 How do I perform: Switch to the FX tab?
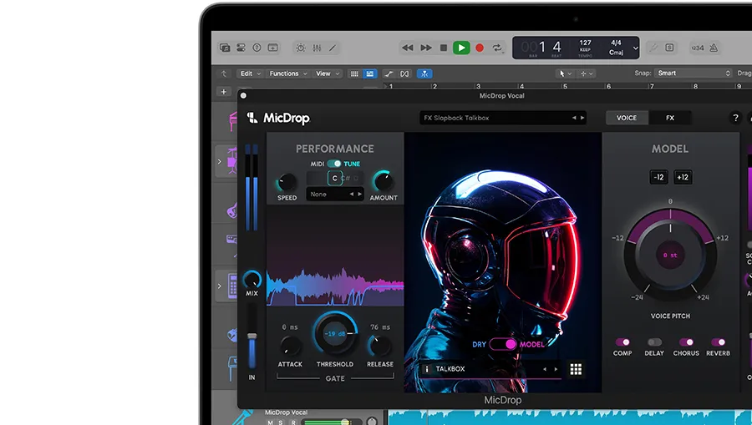670,118
